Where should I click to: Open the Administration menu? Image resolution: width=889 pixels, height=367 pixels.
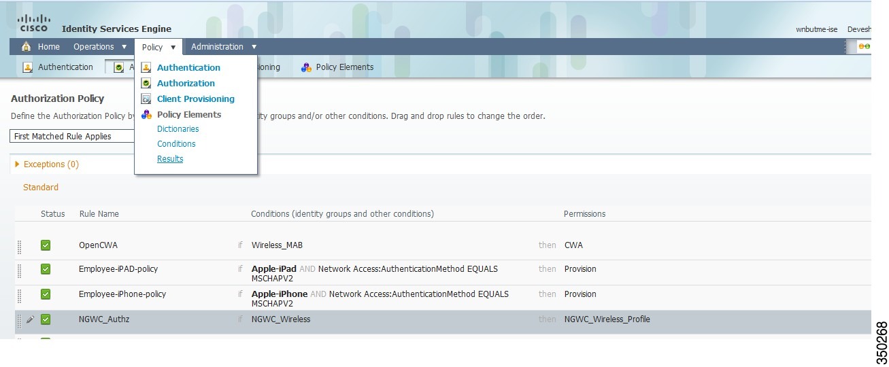point(224,47)
